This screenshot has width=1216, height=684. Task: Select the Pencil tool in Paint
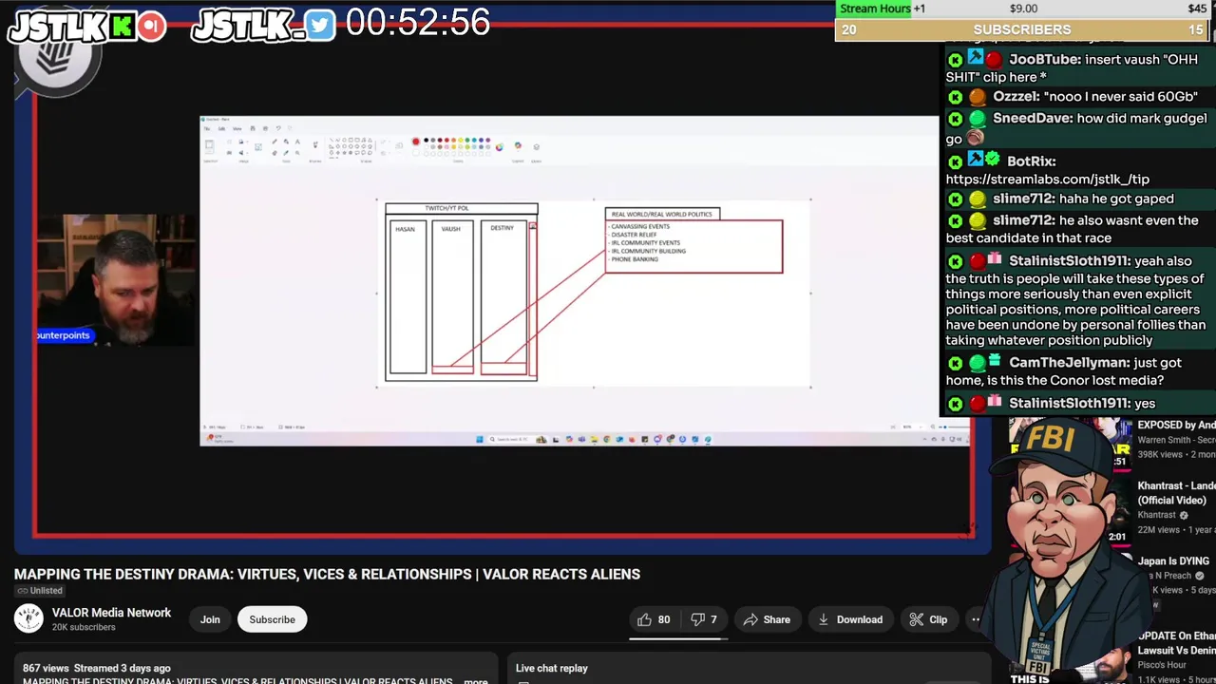click(275, 142)
